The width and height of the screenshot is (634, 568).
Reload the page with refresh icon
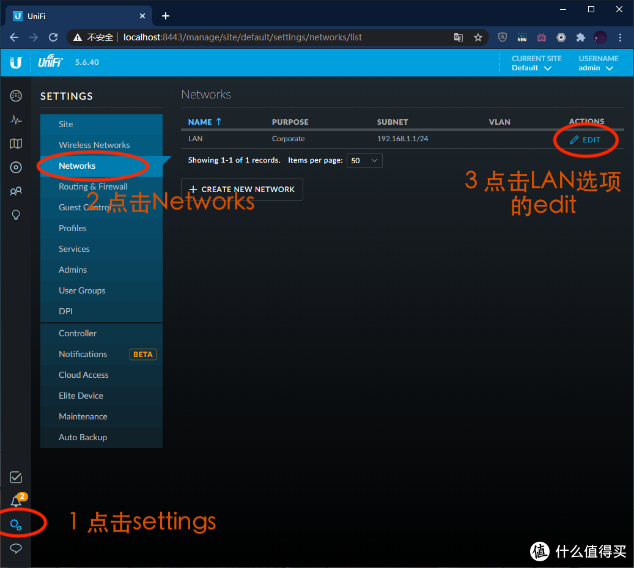(x=53, y=37)
